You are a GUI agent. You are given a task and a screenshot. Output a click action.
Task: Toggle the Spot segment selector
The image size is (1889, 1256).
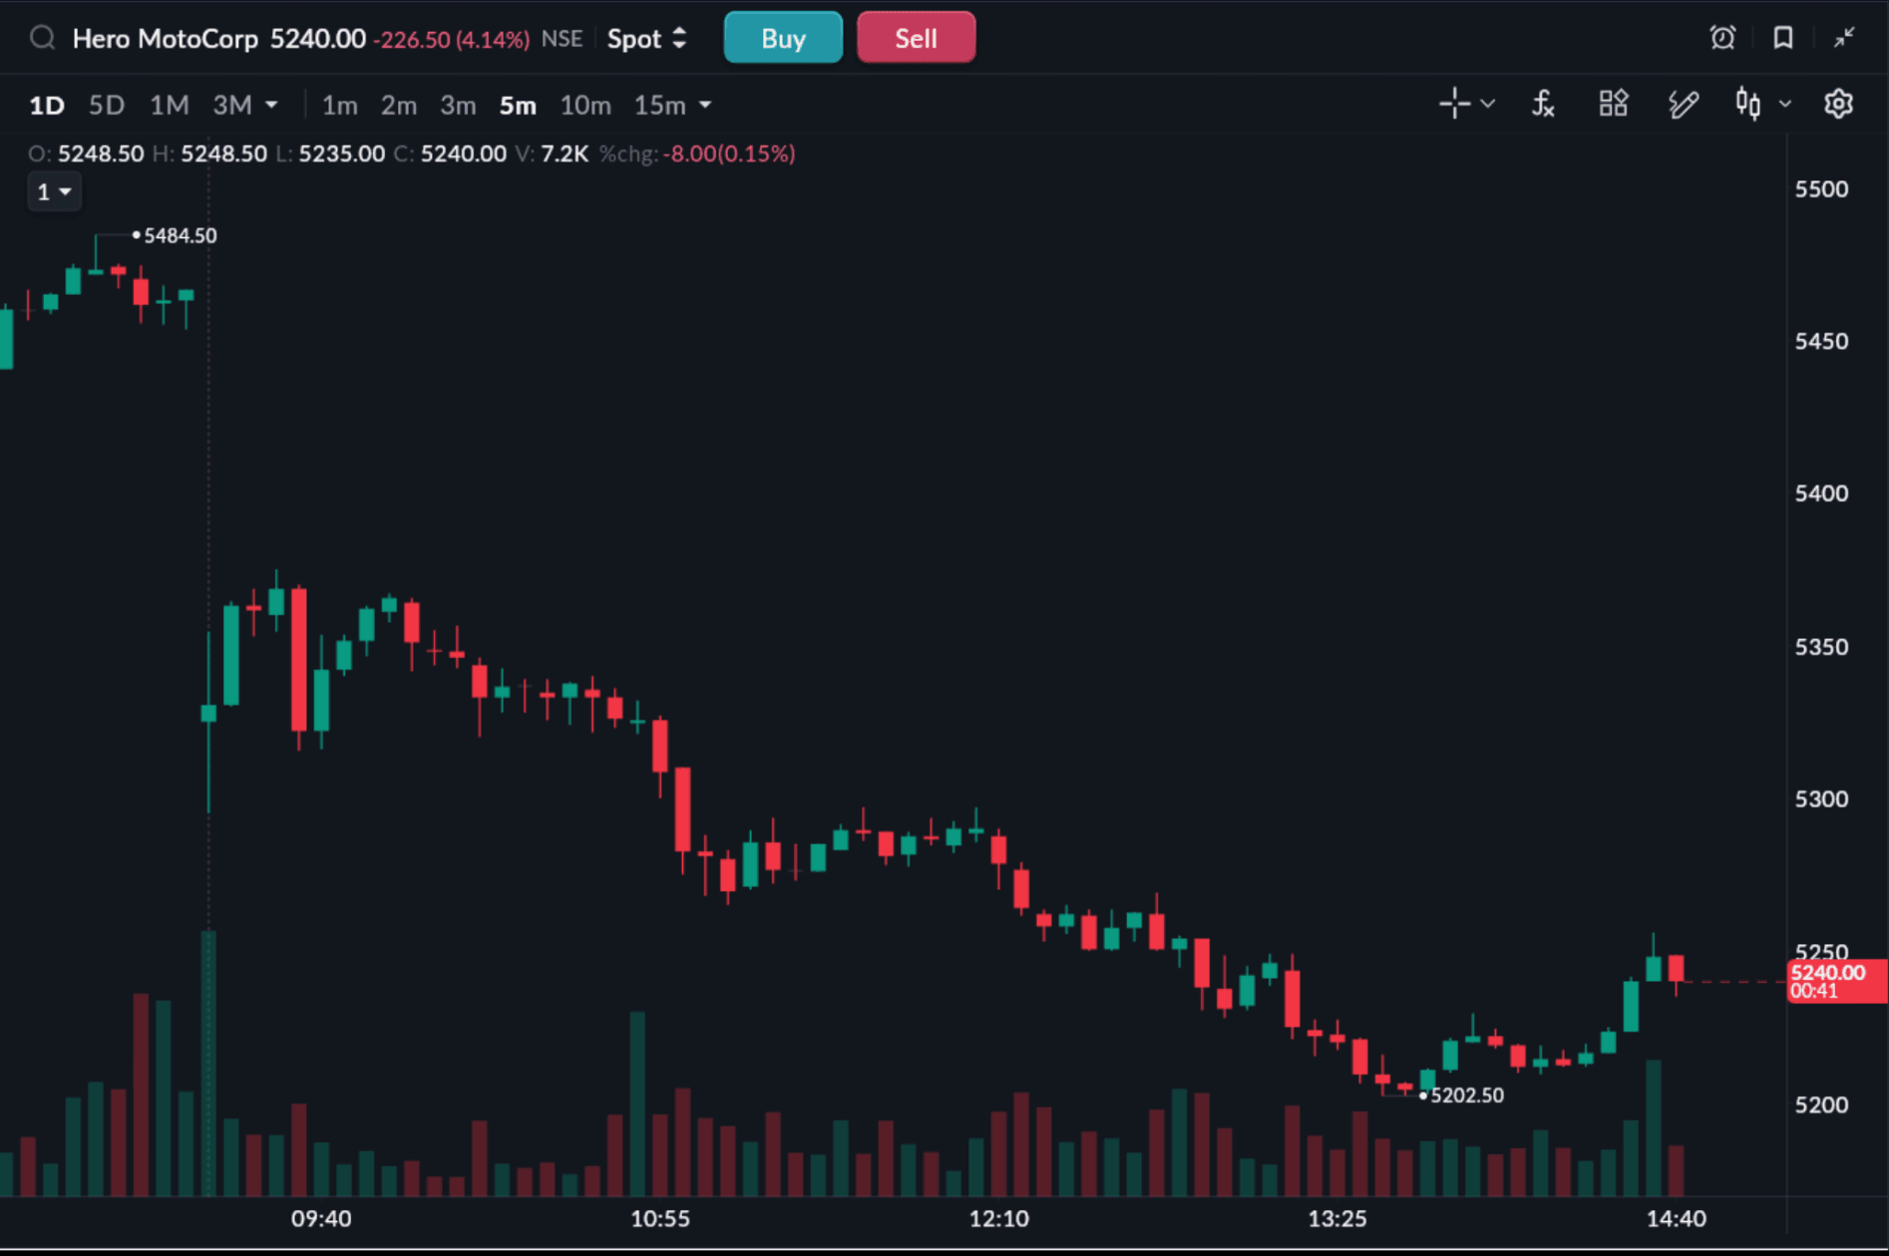[646, 39]
